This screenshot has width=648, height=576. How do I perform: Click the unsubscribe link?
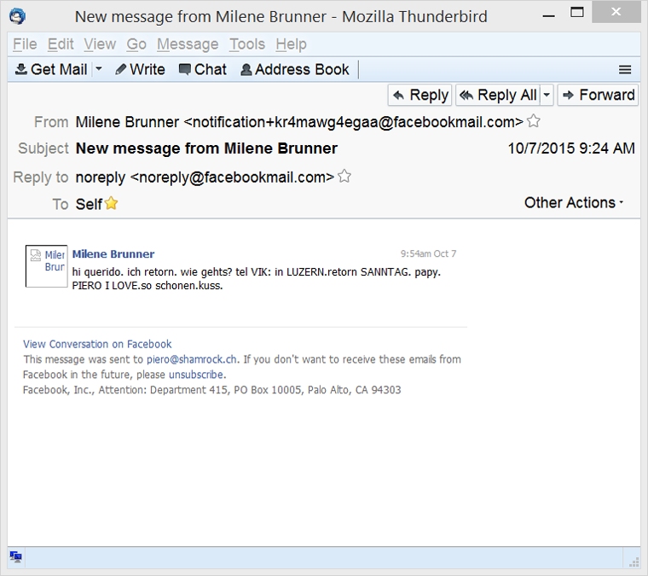(196, 375)
